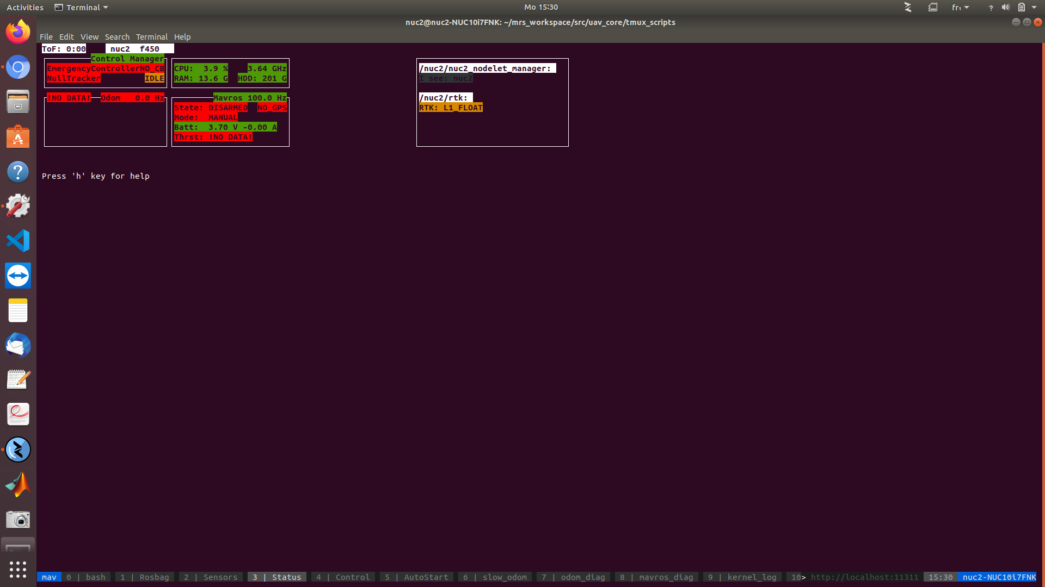Launch MATLAB from the dock

coord(17,484)
